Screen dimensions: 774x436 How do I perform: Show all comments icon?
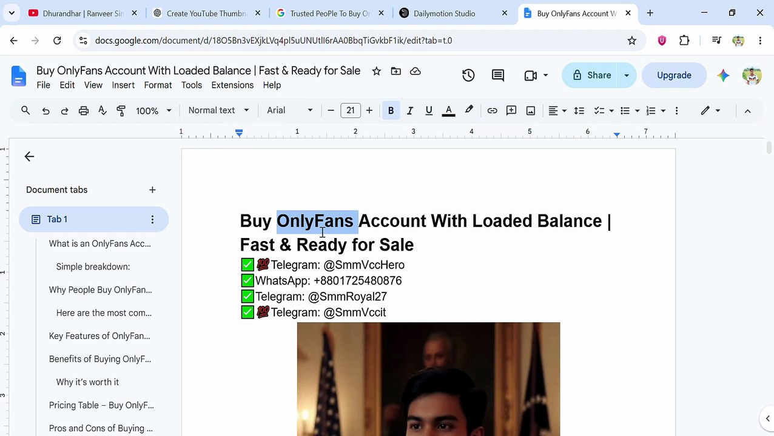(x=498, y=75)
